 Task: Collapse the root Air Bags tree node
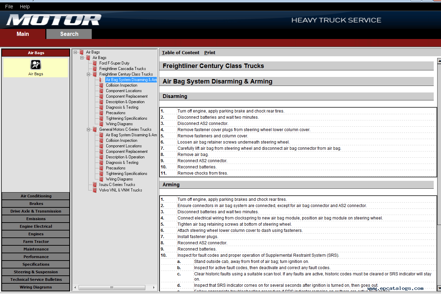(75, 52)
